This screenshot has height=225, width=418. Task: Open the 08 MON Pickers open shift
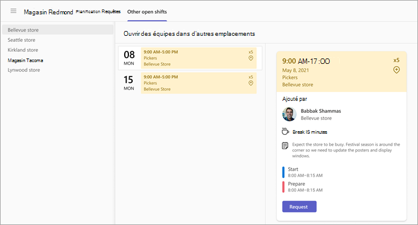point(199,58)
